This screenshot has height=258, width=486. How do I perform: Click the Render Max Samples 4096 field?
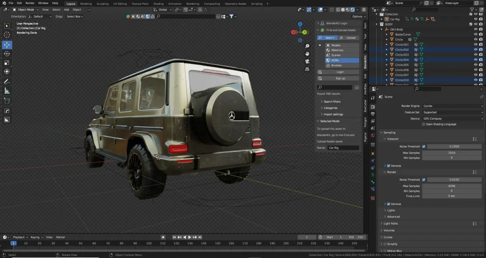click(x=451, y=186)
